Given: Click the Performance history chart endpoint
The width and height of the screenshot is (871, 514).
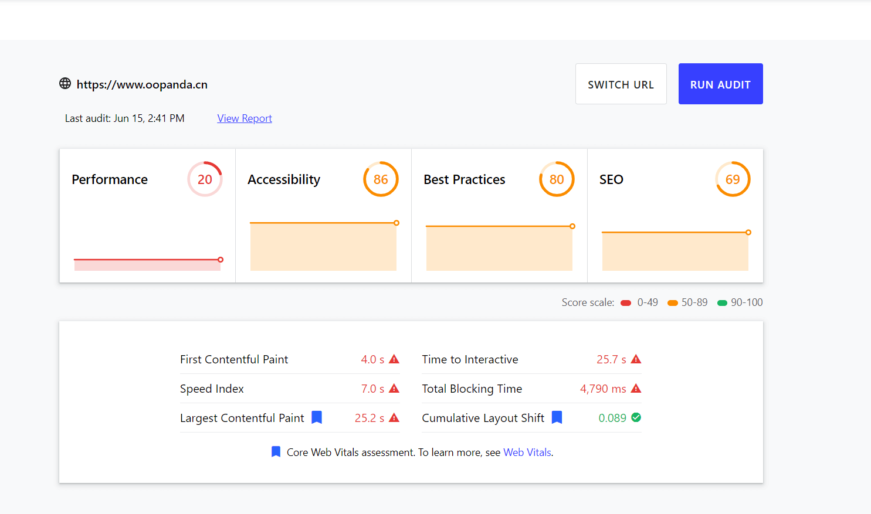Looking at the screenshot, I should pos(221,260).
